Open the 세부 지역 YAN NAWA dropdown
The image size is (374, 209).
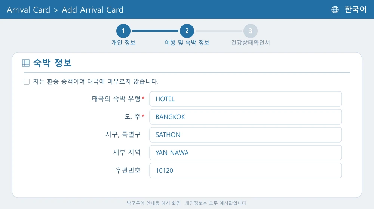point(246,153)
